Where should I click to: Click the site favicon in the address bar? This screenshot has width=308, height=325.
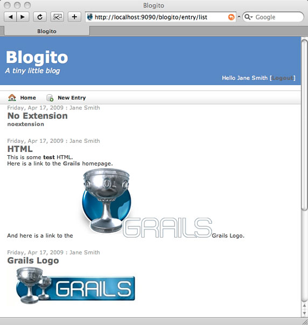(90, 17)
